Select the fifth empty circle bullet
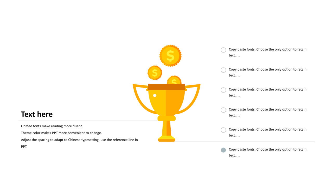Viewport: 333px width, 187px height. (223, 130)
